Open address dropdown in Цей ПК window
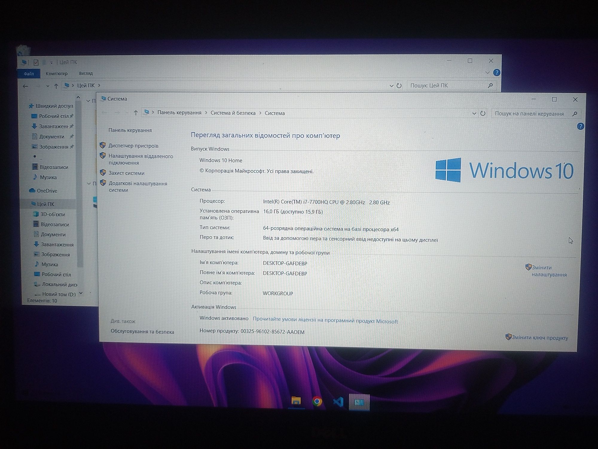 [x=391, y=86]
